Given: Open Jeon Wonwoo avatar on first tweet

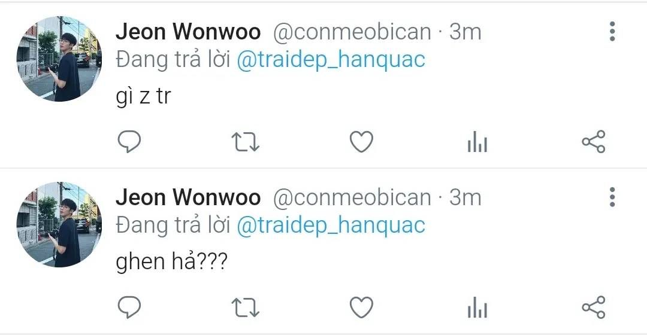Looking at the screenshot, I should [x=59, y=59].
